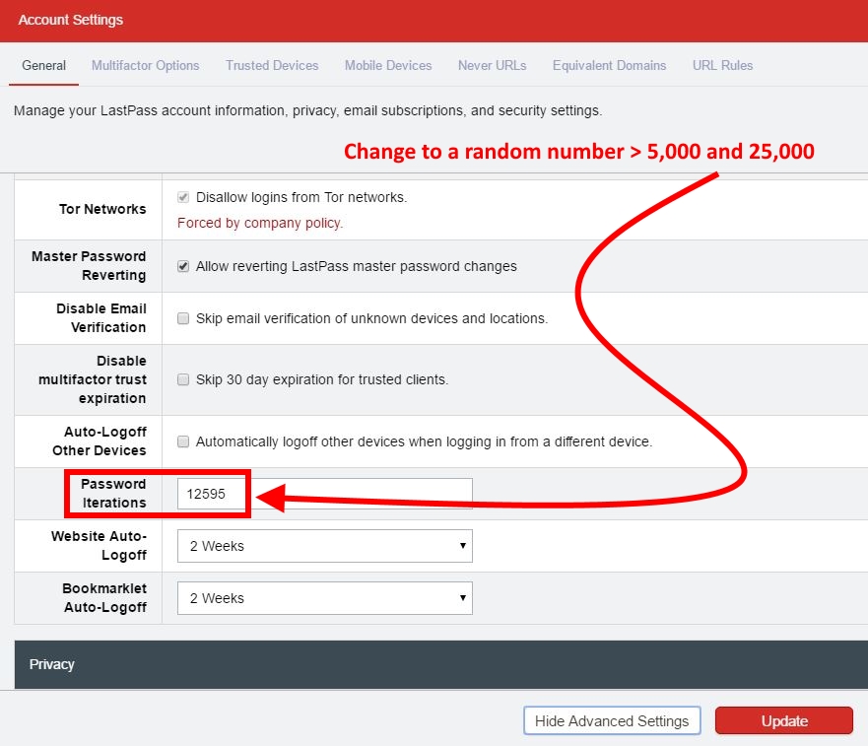Click the Account Settings header bar
Image resolution: width=868 pixels, height=746 pixels.
[x=70, y=19]
